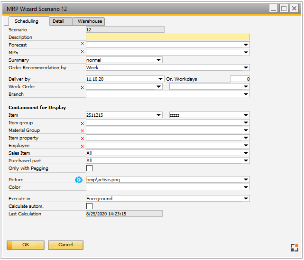Click the red X beside Work Order
Viewport: 304px width, 260px height.
[82, 87]
